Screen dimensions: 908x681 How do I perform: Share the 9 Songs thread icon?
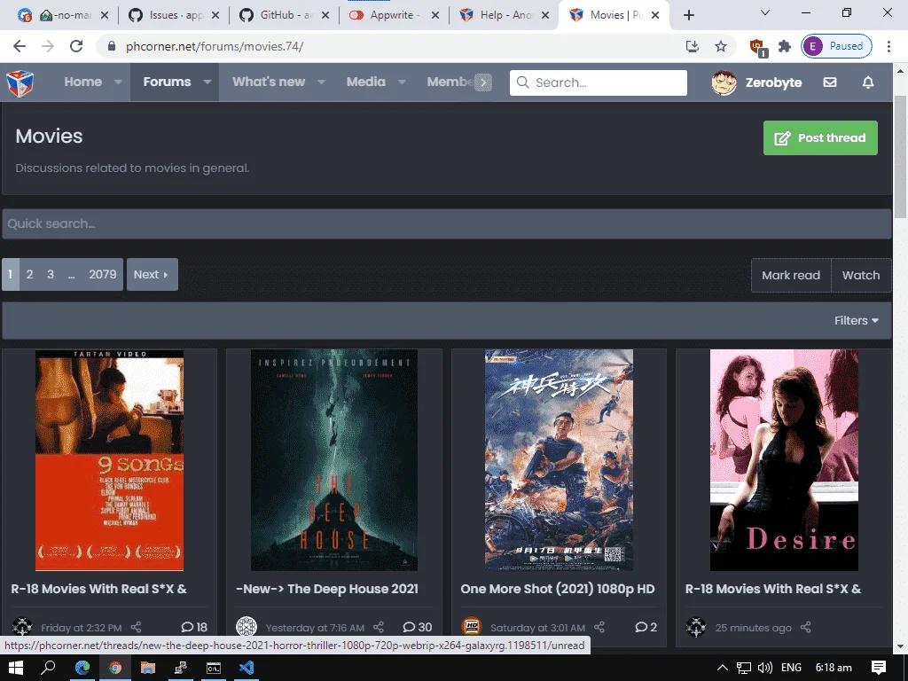point(136,627)
